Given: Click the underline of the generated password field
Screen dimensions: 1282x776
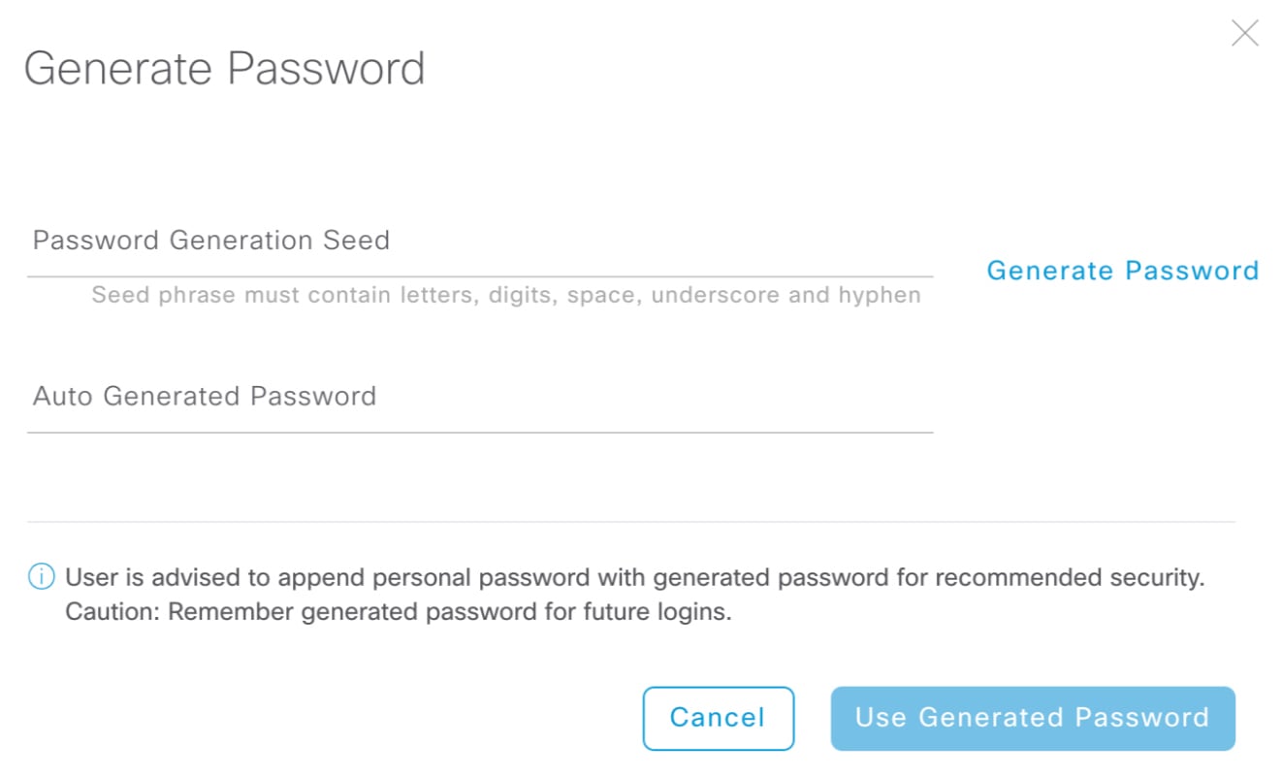Looking at the screenshot, I should click(x=479, y=432).
